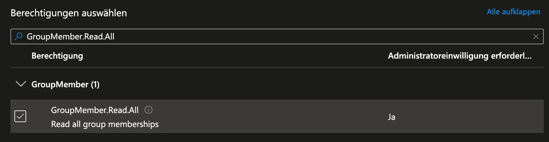The width and height of the screenshot is (549, 142).
Task: Focus the permissions search input field
Action: pyautogui.click(x=262, y=36)
